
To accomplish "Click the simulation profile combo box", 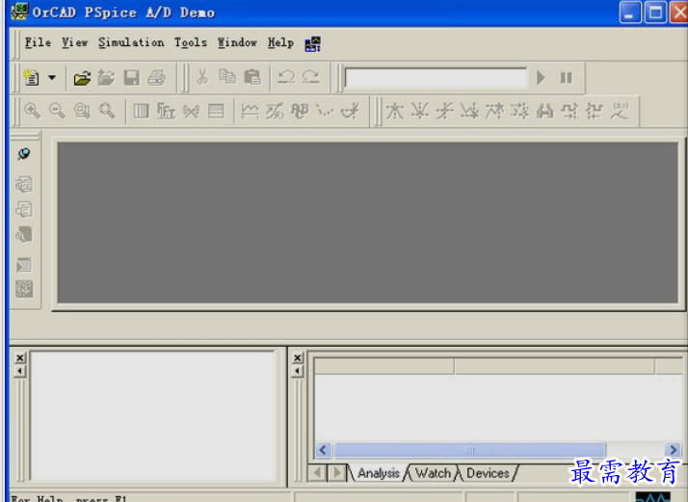I will point(436,78).
